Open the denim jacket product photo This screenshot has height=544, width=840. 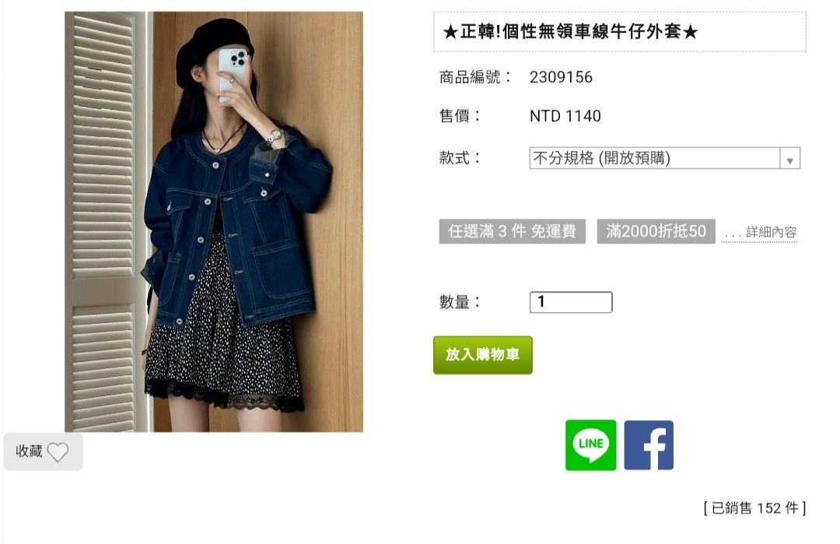(214, 221)
